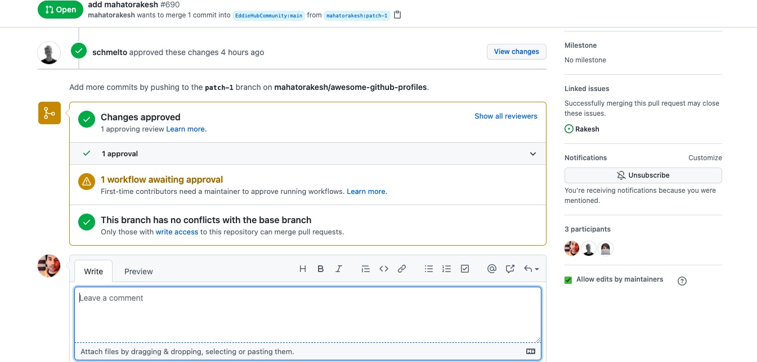757x362 pixels.
Task: Click the mahatorakesh:patch-1 head branch
Action: (x=357, y=16)
